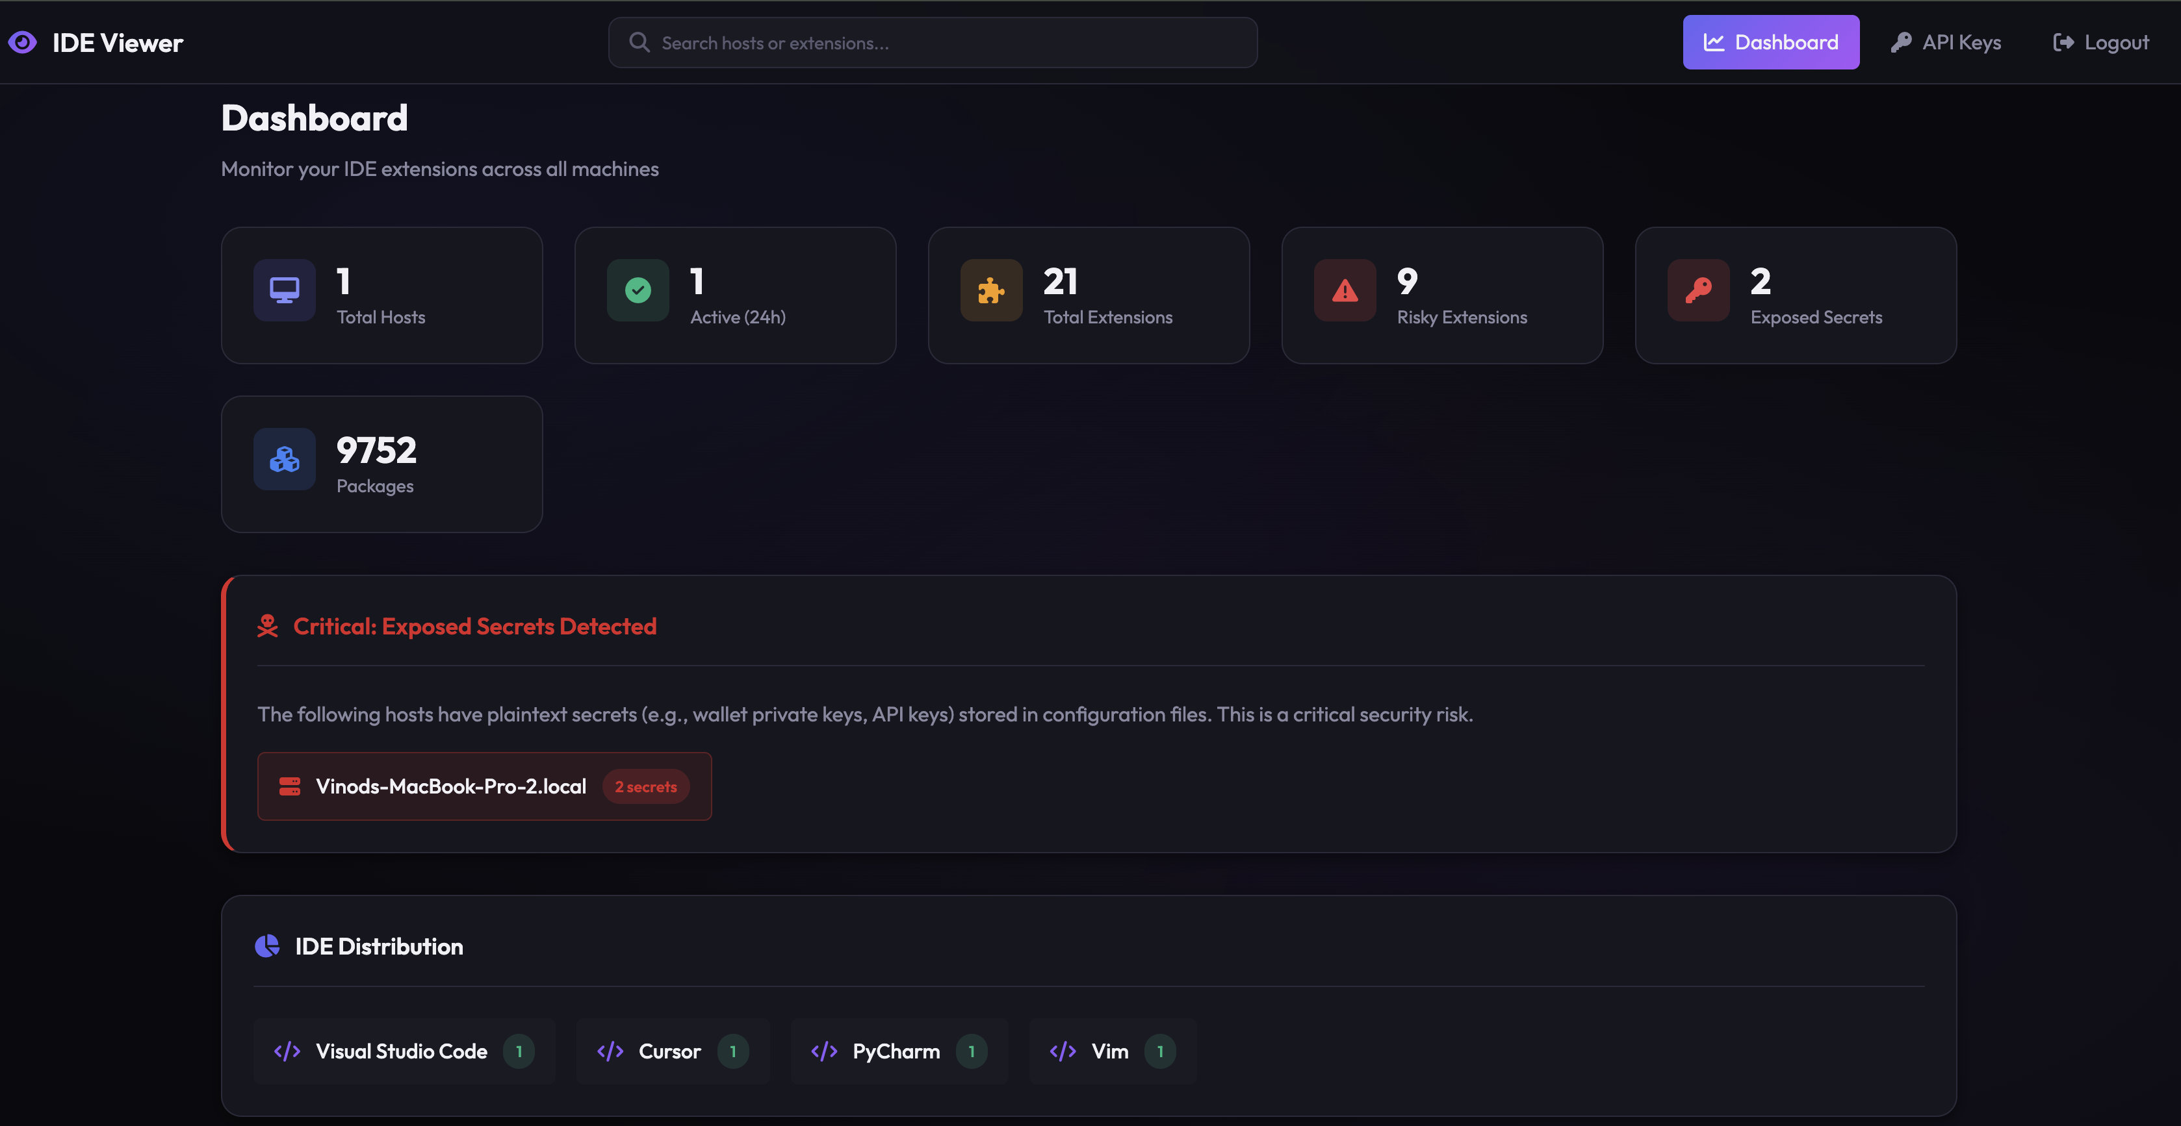Click the IDE Distribution pie chart icon

tap(268, 946)
